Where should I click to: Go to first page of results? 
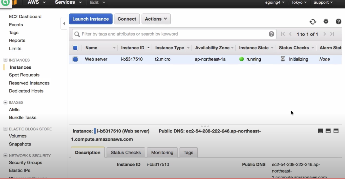283,34
